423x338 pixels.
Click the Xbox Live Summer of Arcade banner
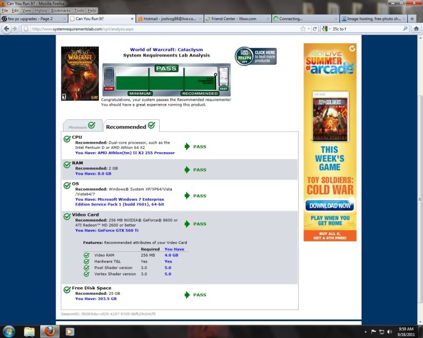pos(330,63)
